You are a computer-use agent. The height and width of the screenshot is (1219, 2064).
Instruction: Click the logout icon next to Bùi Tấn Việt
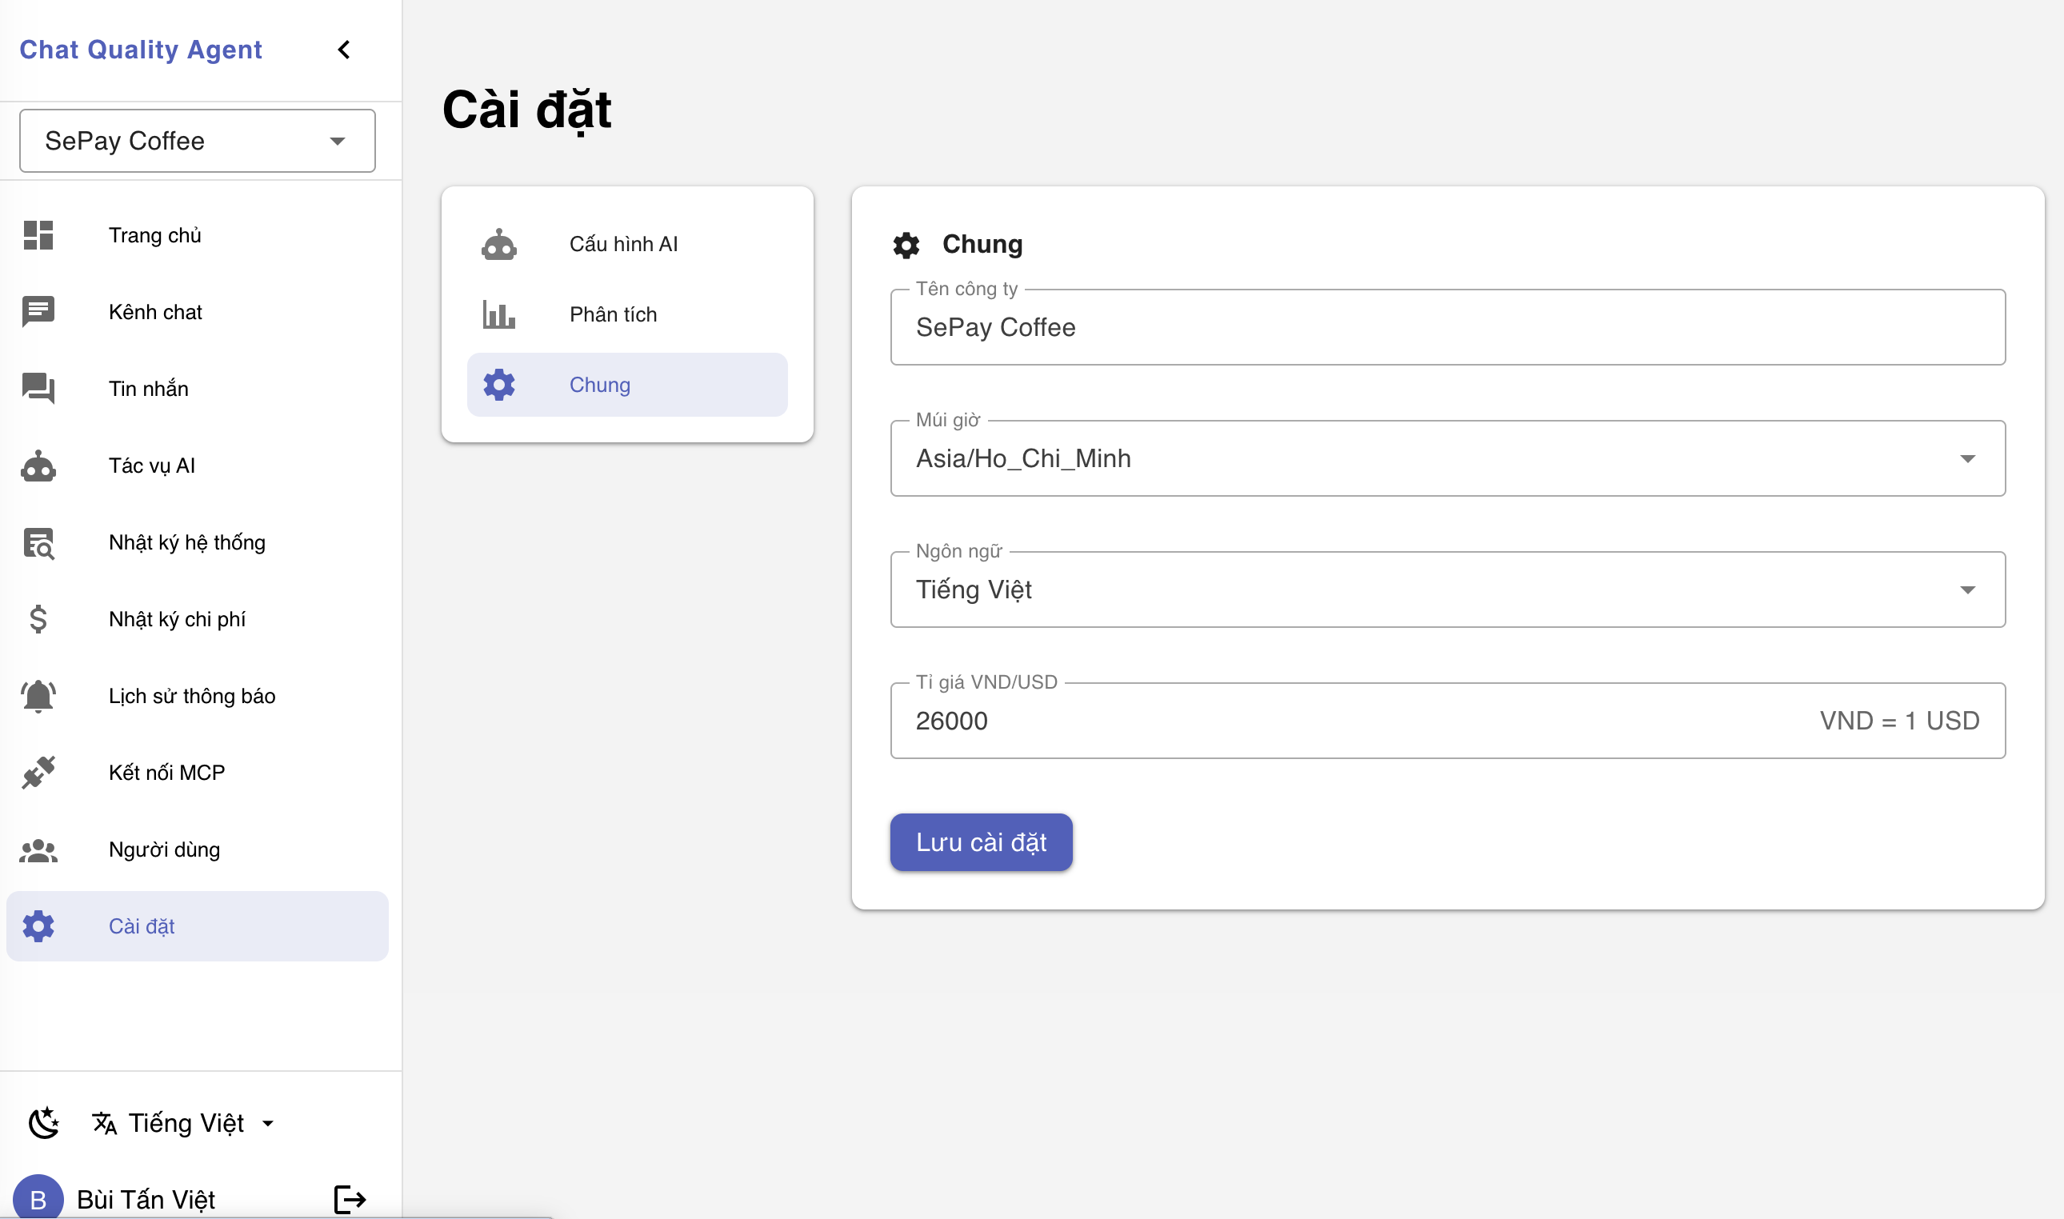(x=350, y=1199)
